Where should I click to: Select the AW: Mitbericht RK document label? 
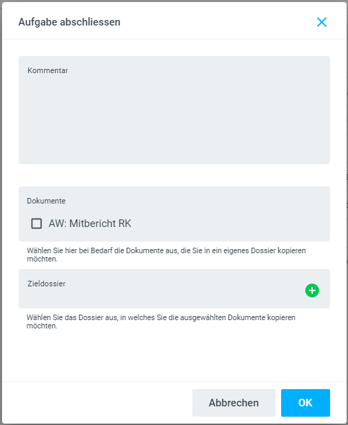90,224
